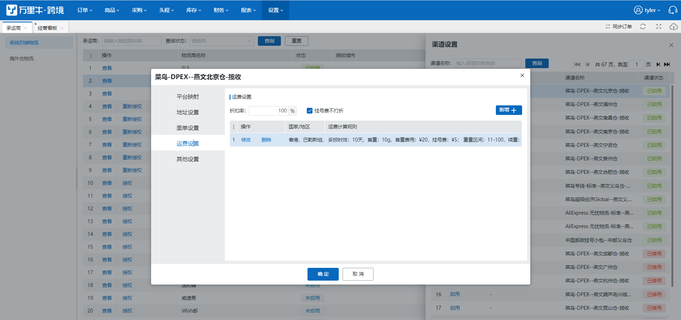Viewport: 681px width, 320px height.
Task: Click 授权 for 威速易 in row 19
Action: tap(127, 298)
